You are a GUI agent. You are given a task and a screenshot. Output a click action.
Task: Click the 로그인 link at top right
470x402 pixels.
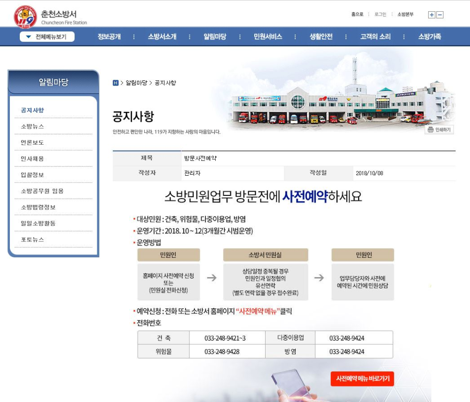(x=380, y=14)
